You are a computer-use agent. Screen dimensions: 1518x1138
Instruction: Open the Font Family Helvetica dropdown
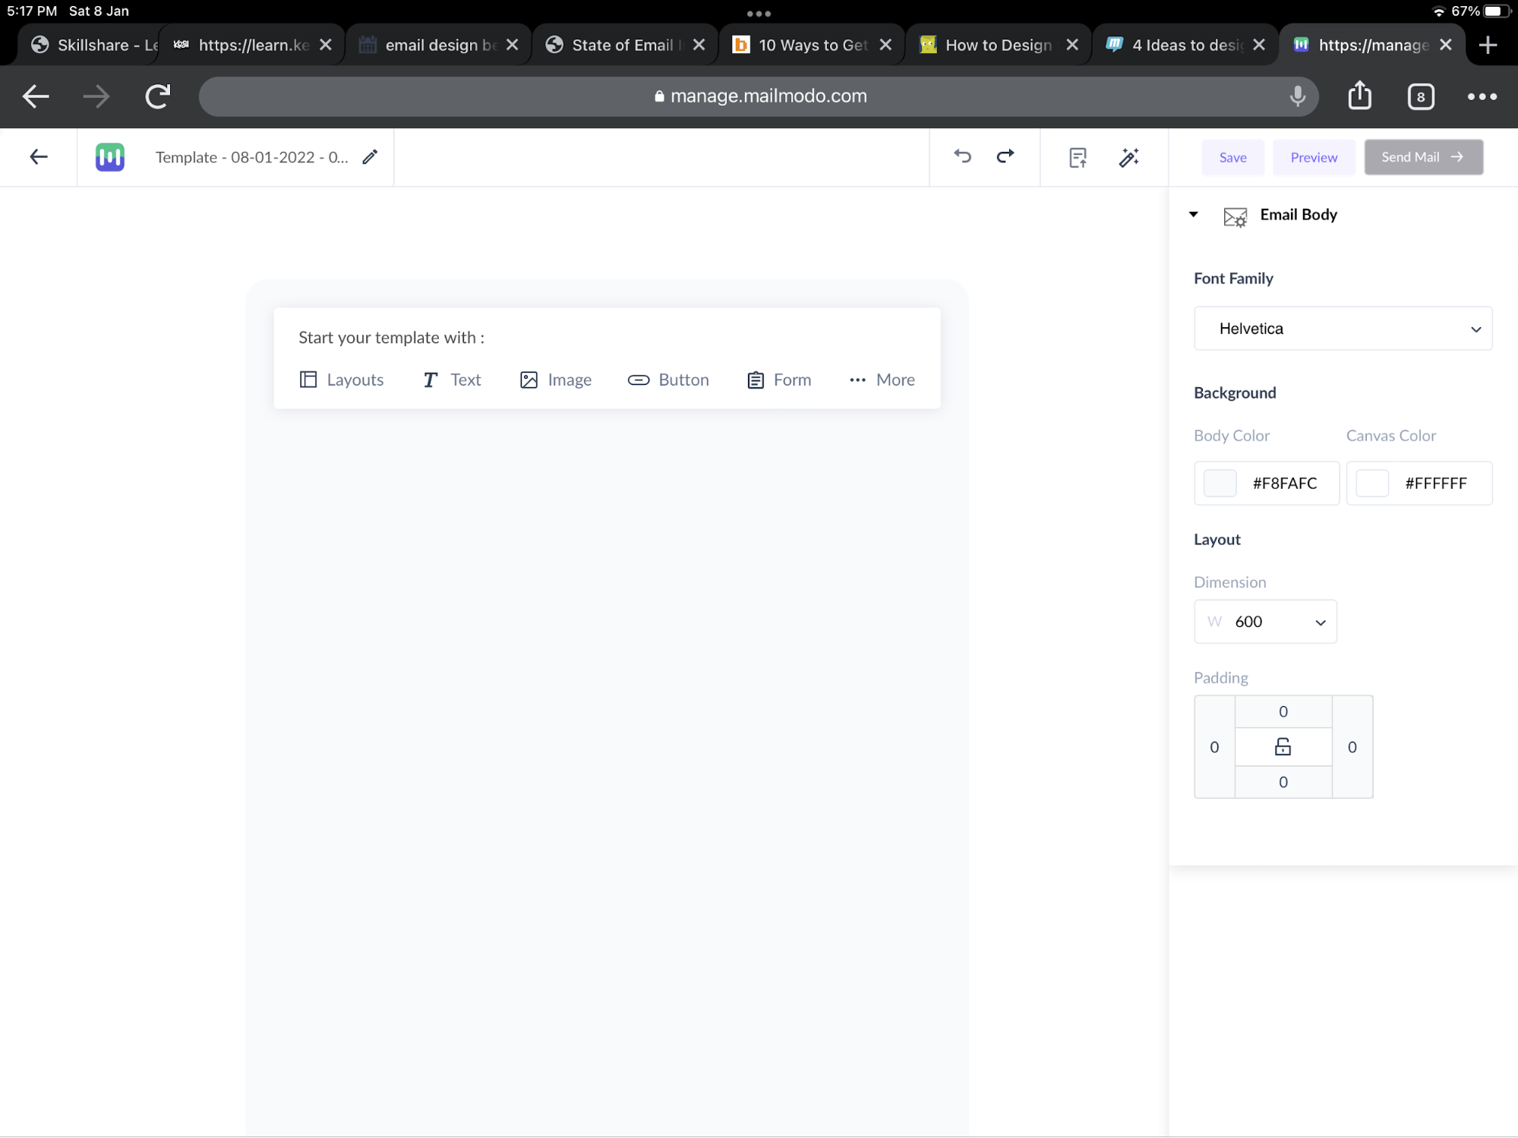point(1343,329)
